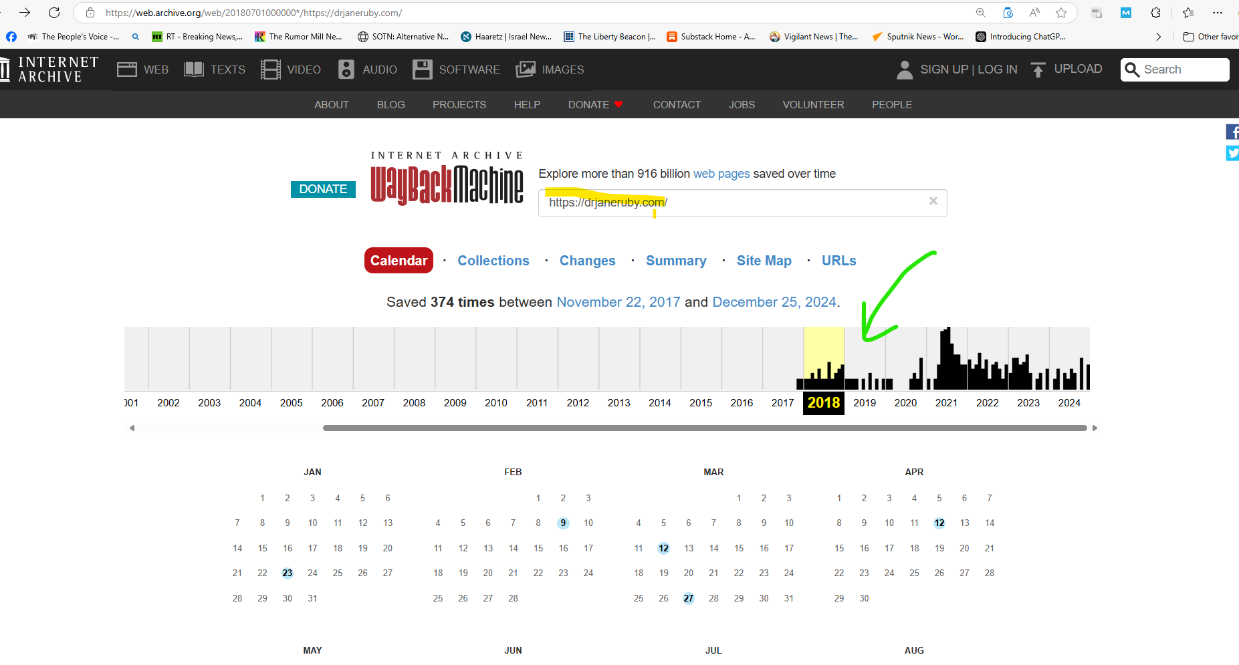Switch to the Collections tab
This screenshot has height=665, width=1239.
pyautogui.click(x=493, y=261)
